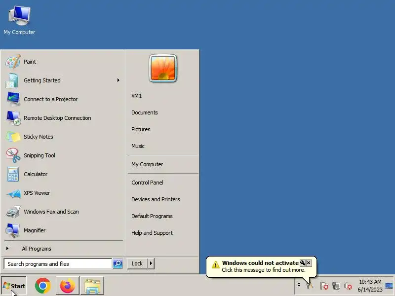Expand the Getting Started submenu arrow
The width and height of the screenshot is (395, 296).
tap(118, 80)
